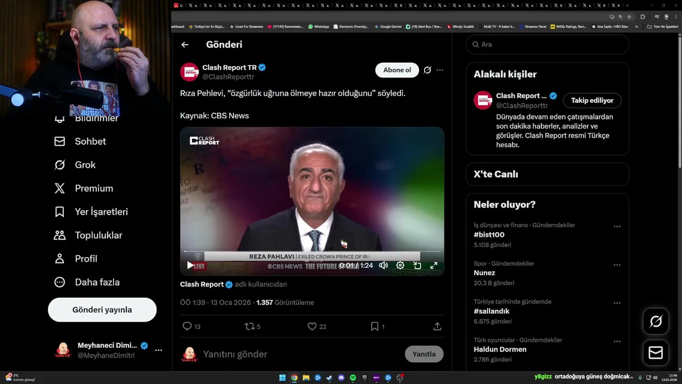Open Grok actions icon next to Abone ol

(x=427, y=70)
